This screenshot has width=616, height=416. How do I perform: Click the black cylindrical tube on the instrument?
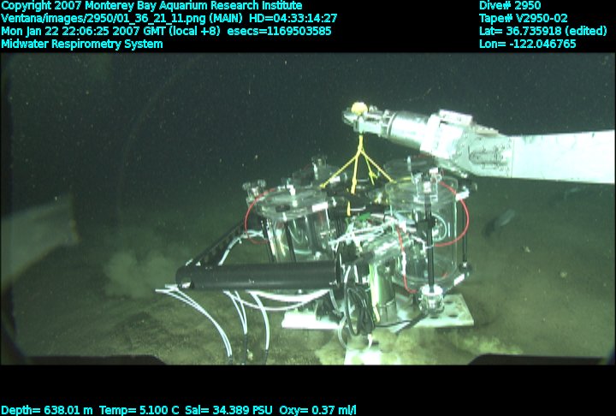coord(257,276)
